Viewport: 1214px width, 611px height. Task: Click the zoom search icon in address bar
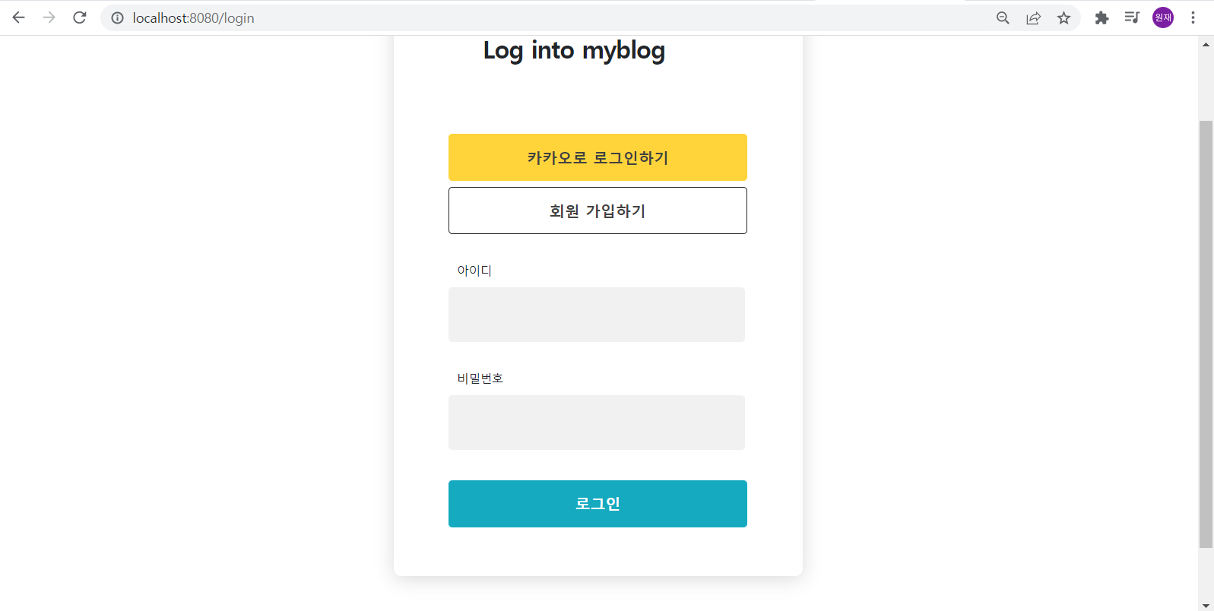[1003, 17]
